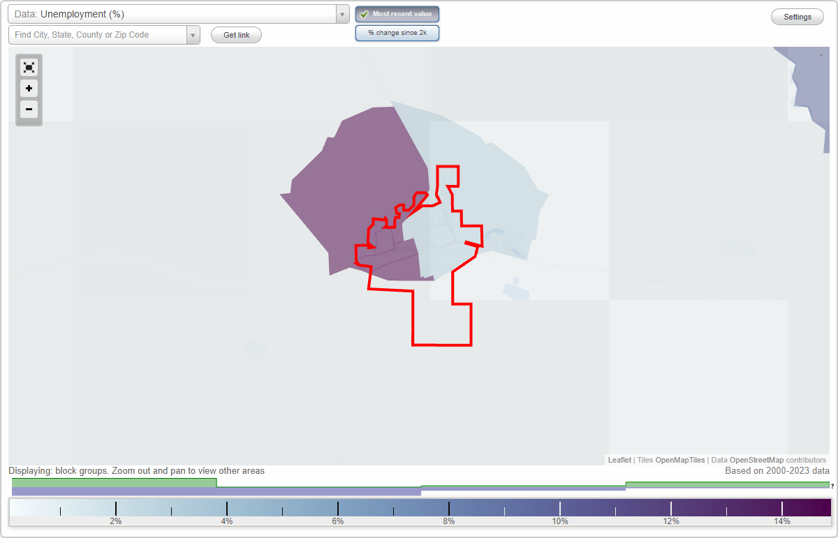This screenshot has height=538, width=838.
Task: Select the Unemployment (%) data field
Action: click(x=172, y=14)
